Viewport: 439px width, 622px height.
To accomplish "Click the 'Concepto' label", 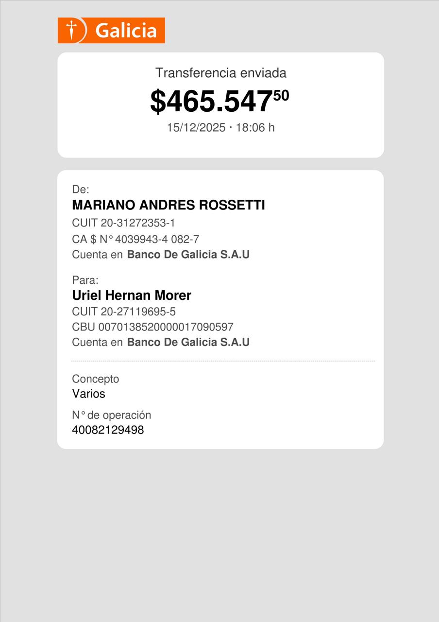I will (x=95, y=379).
